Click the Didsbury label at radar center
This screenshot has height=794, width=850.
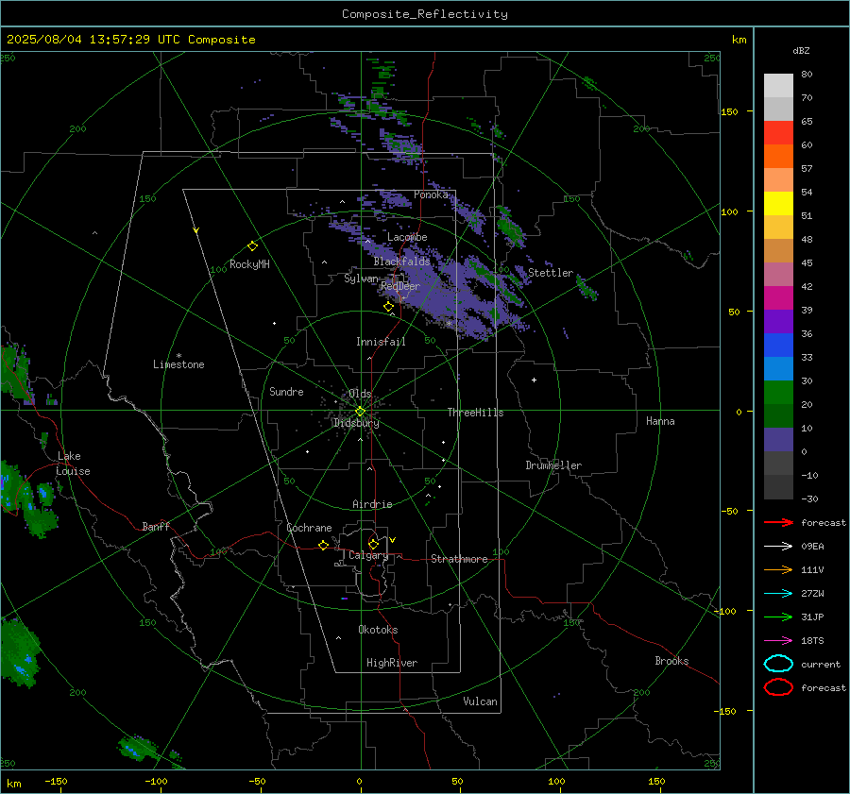point(356,423)
